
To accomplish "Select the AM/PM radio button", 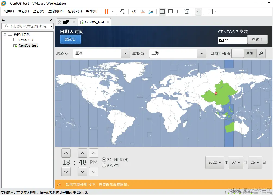I will [104, 165].
